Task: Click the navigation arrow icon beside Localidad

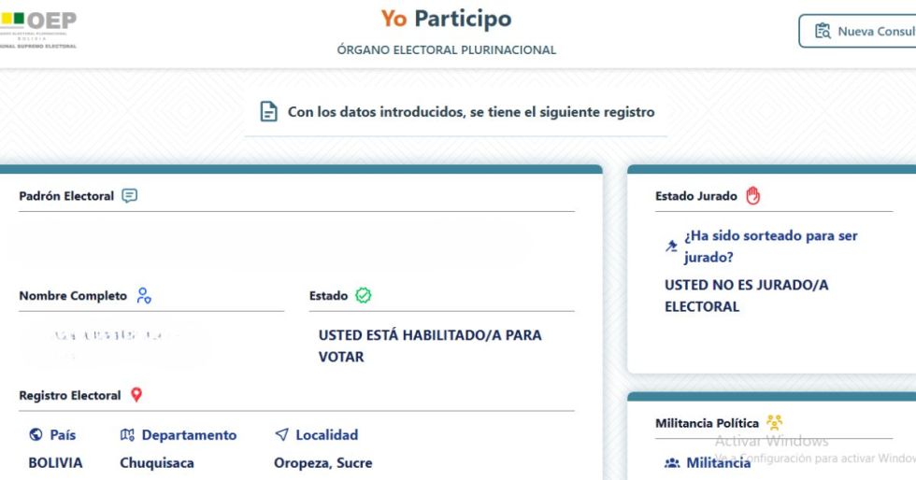Action: (x=281, y=434)
